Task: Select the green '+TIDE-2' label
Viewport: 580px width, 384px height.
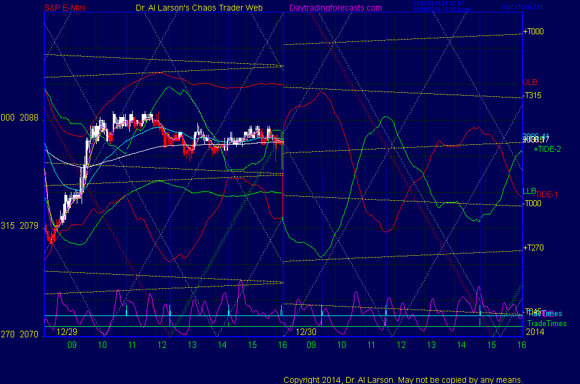Action: click(x=547, y=149)
